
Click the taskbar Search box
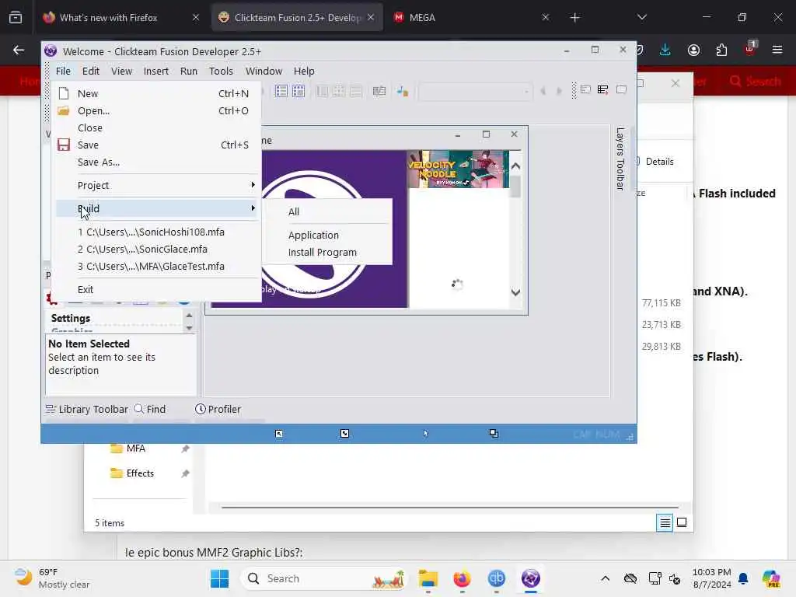[x=324, y=578]
